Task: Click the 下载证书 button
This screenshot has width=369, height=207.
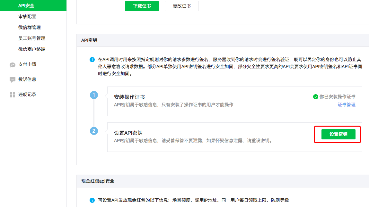Action: (x=142, y=6)
